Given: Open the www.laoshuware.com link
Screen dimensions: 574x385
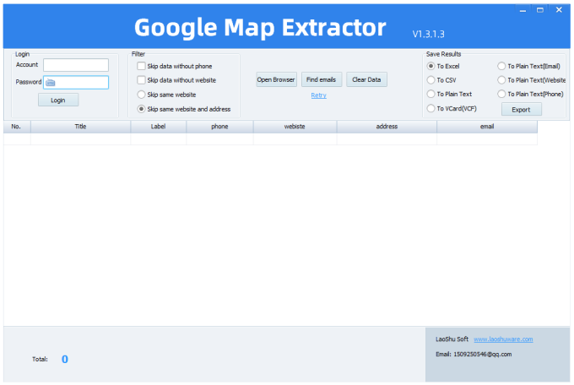Looking at the screenshot, I should coord(503,339).
